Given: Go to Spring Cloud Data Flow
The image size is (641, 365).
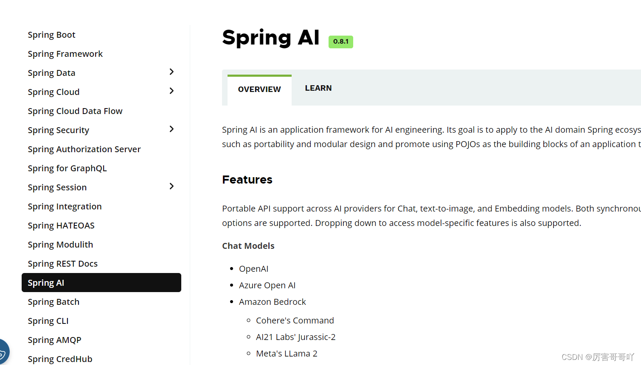Looking at the screenshot, I should tap(75, 111).
